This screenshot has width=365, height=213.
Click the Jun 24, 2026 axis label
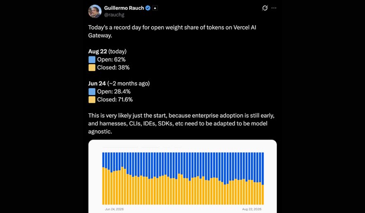pos(114,209)
